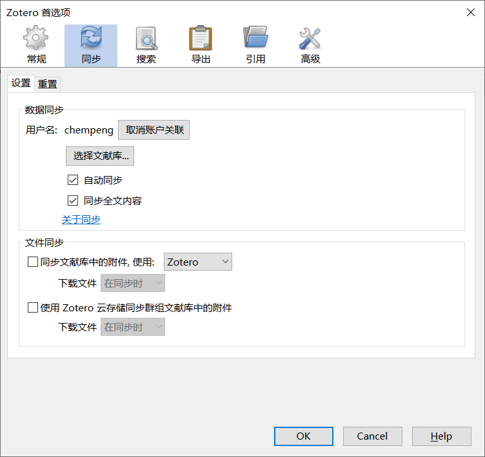Switch to the 重置 tab
The height and width of the screenshot is (457, 485).
47,84
